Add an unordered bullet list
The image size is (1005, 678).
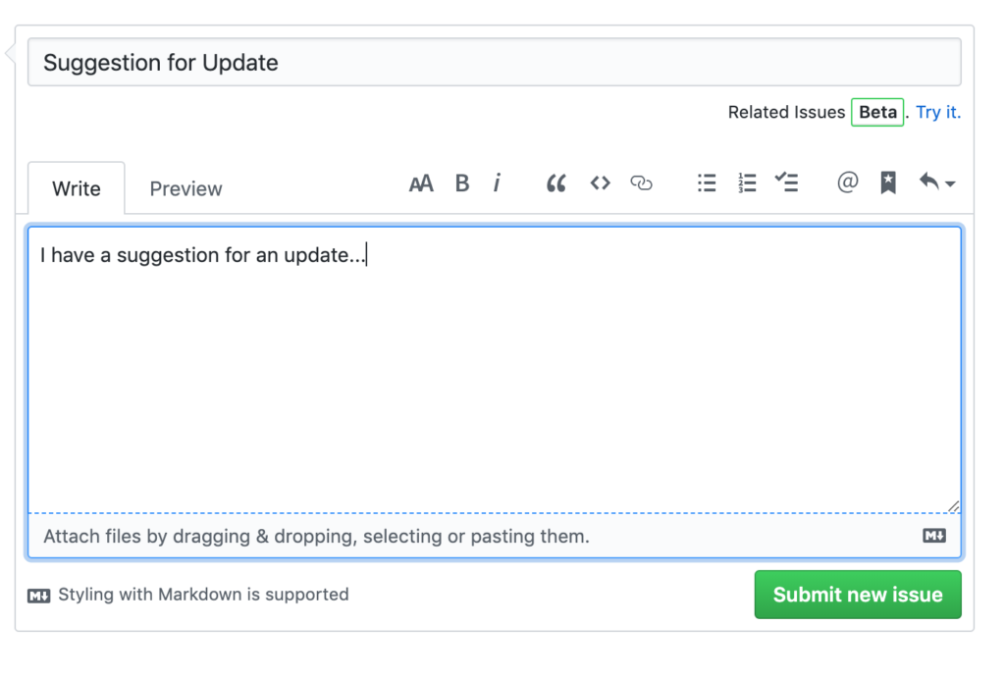[707, 183]
